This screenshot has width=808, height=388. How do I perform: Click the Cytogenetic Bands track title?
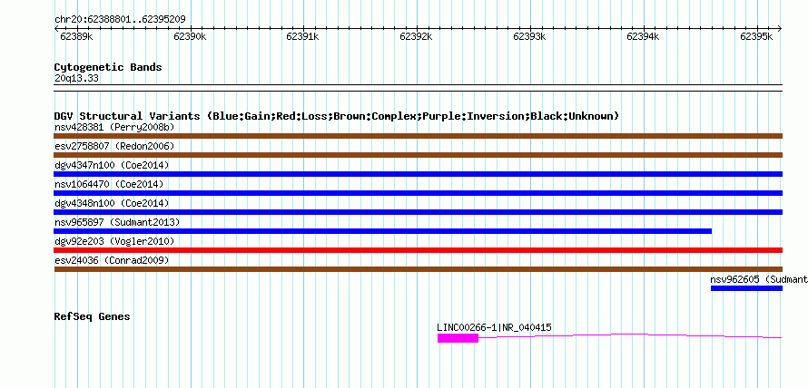coord(108,67)
